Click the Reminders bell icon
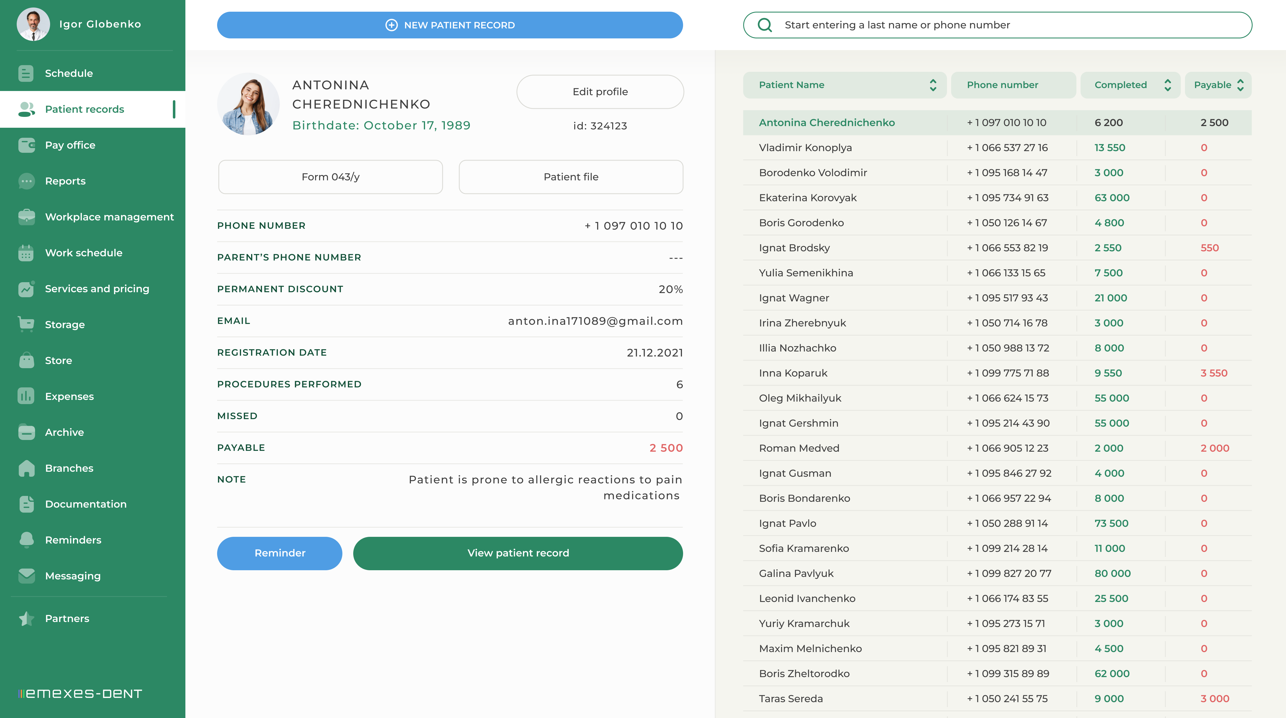This screenshot has width=1286, height=718. [26, 540]
